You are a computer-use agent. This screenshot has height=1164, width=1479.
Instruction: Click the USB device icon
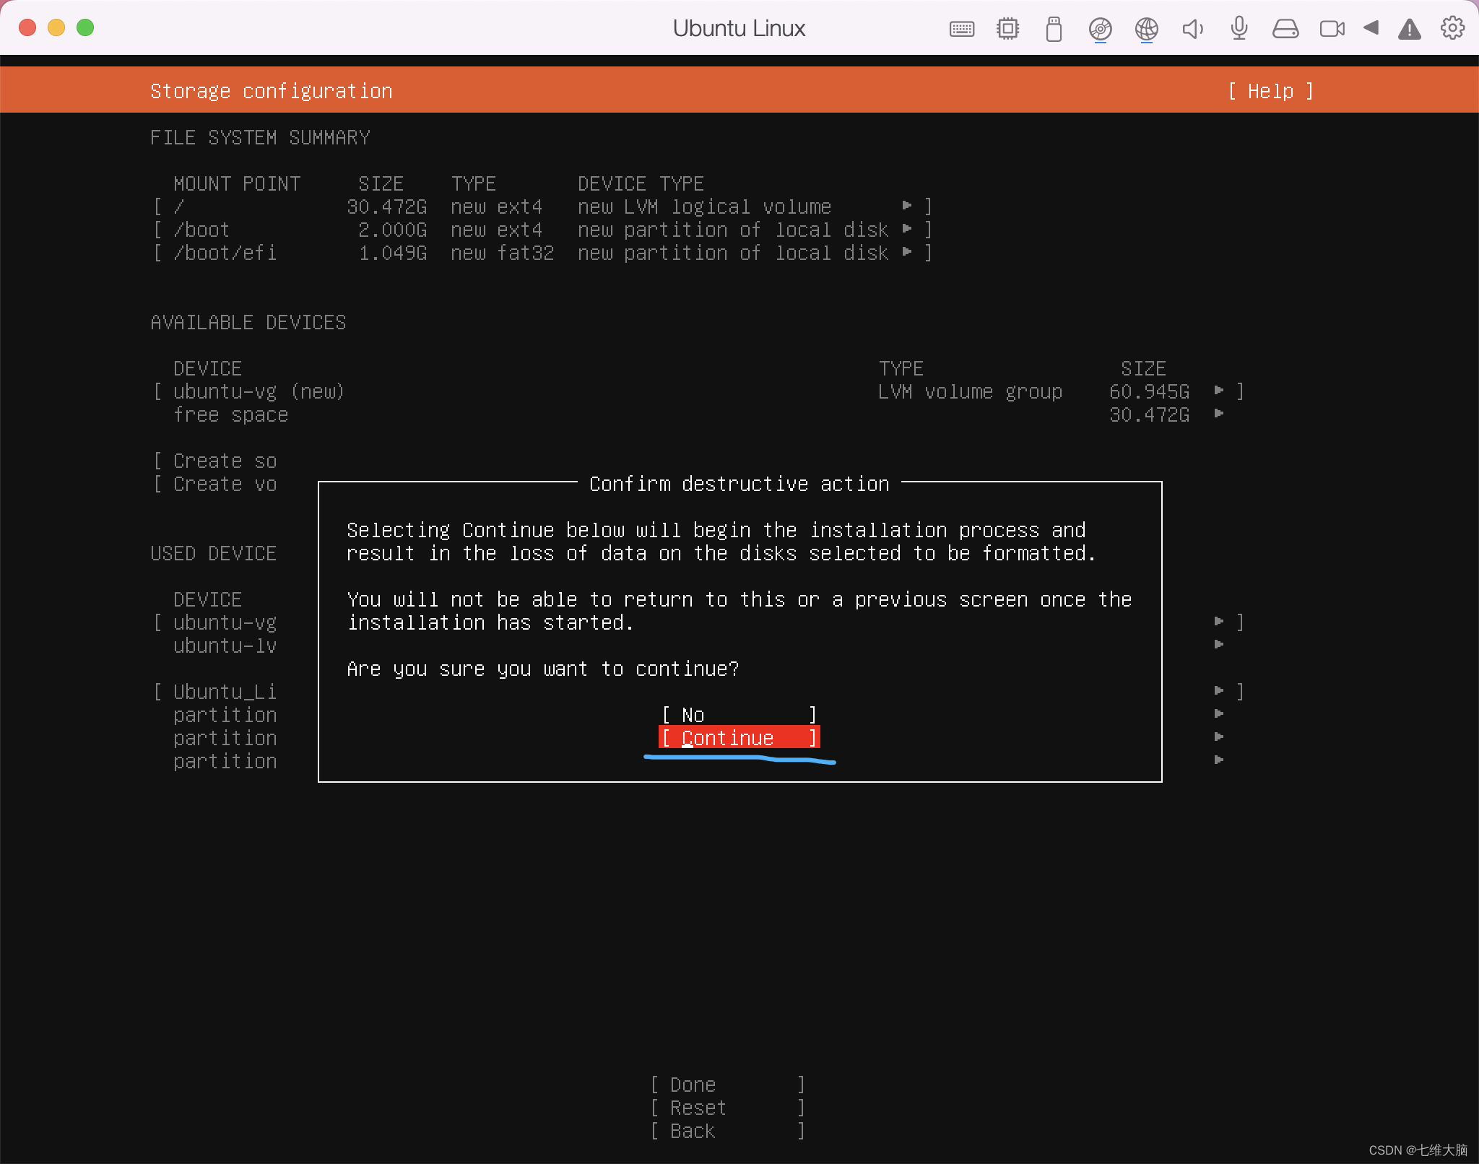pyautogui.click(x=1054, y=29)
